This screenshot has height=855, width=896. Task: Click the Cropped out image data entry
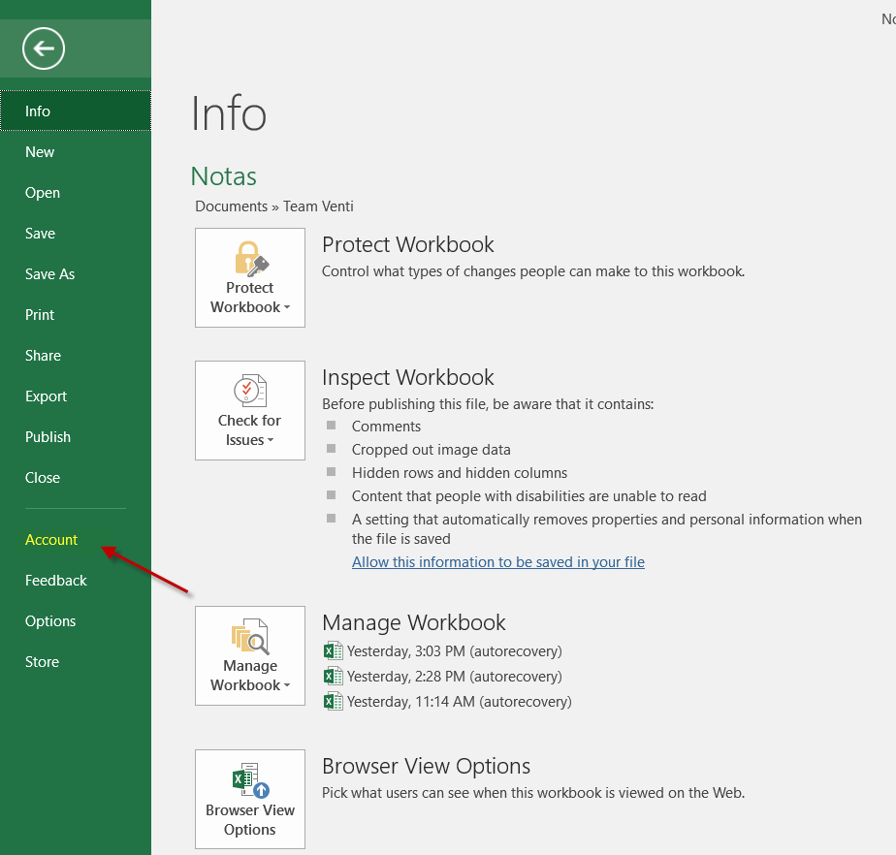coord(432,450)
